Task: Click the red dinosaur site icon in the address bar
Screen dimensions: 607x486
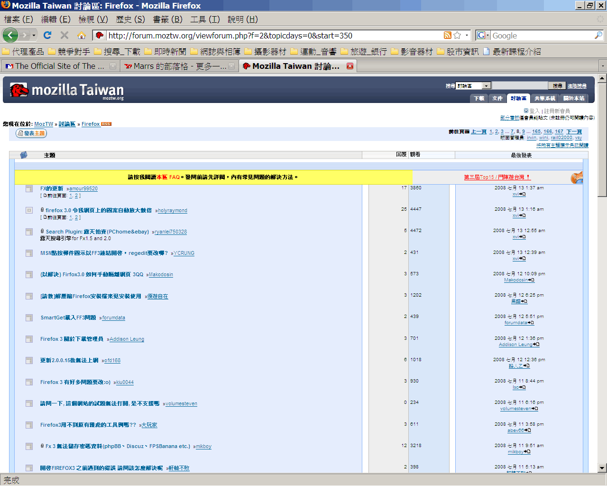Action: click(x=100, y=35)
